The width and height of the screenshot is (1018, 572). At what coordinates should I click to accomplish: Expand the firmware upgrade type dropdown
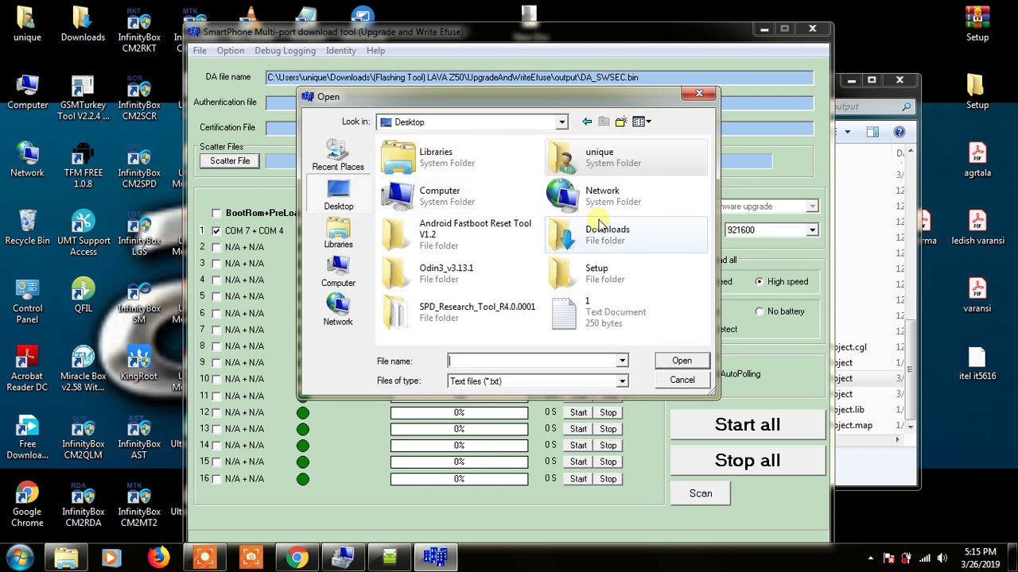[x=812, y=207]
